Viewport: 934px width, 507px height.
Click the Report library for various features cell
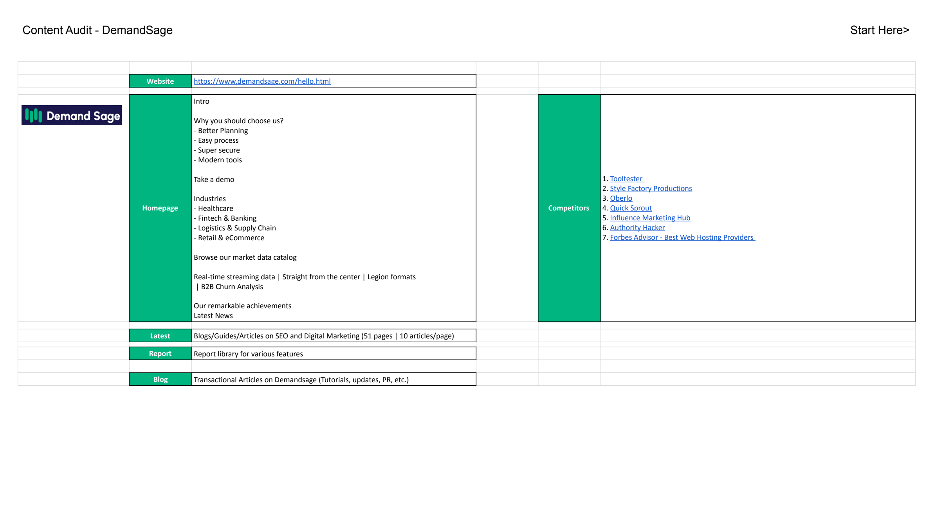334,354
